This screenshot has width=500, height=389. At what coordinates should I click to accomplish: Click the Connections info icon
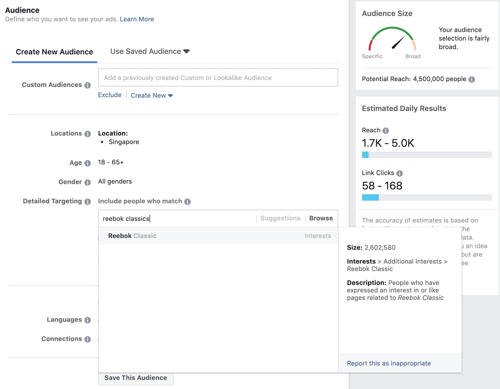(x=88, y=339)
